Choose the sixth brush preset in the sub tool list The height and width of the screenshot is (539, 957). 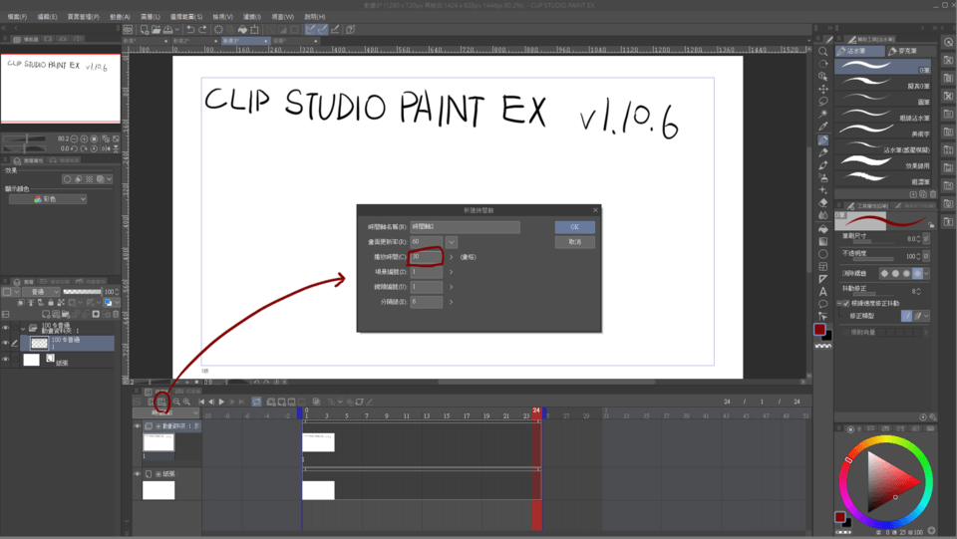click(x=882, y=146)
